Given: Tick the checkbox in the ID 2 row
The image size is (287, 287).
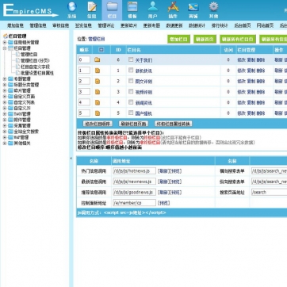Looking at the screenshot, I should tap(131, 81).
